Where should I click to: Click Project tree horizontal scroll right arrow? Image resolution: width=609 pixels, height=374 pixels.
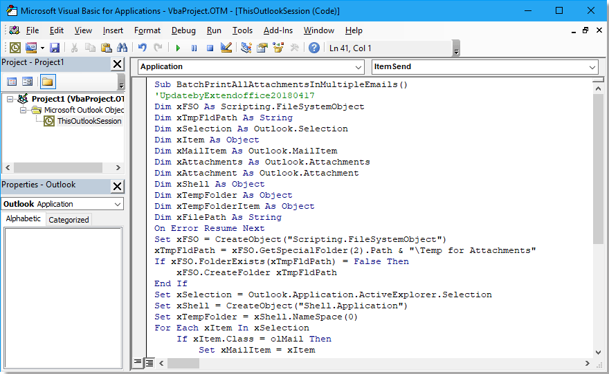[118, 167]
